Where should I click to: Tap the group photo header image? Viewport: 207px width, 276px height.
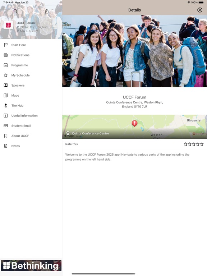tap(134, 51)
